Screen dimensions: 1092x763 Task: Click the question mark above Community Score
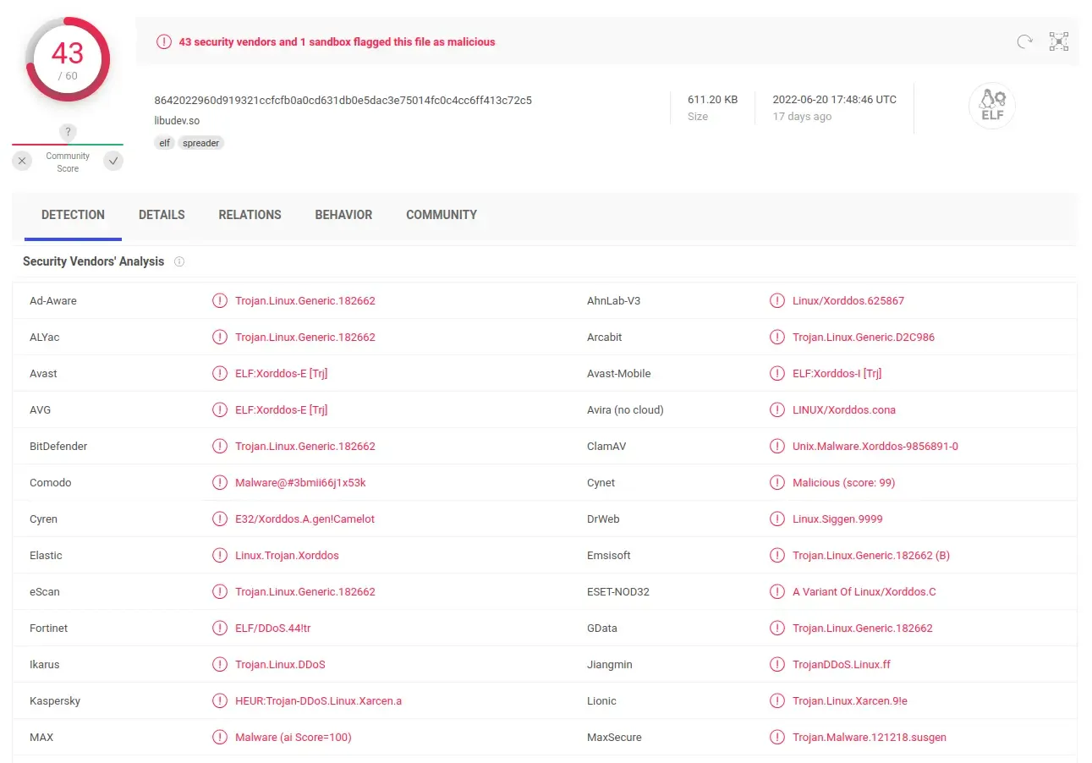68,132
